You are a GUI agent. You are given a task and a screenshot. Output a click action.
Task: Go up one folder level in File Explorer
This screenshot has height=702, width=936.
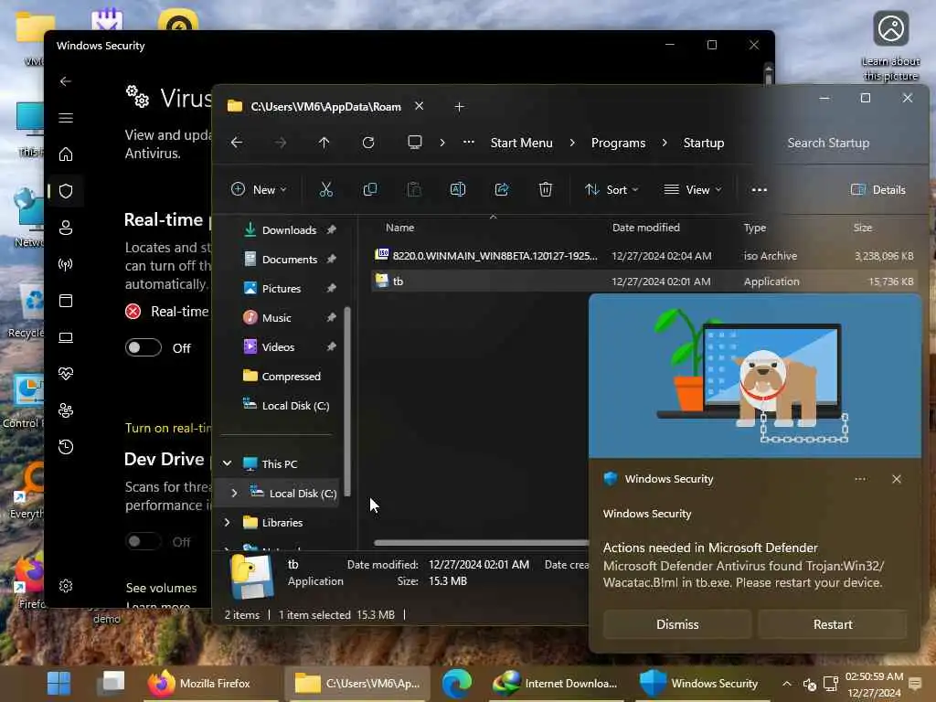[x=324, y=143]
